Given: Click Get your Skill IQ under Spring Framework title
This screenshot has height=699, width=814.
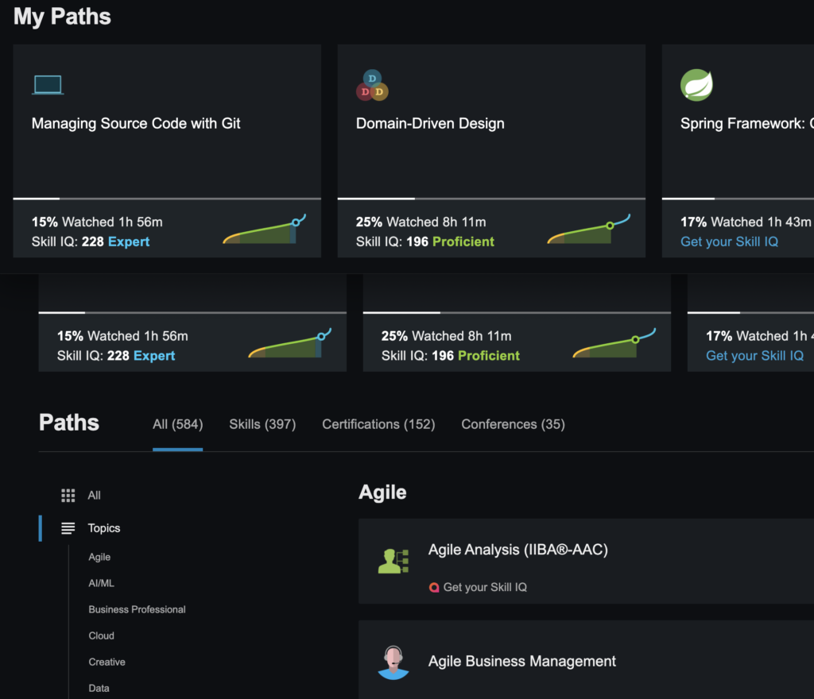Looking at the screenshot, I should [x=729, y=241].
